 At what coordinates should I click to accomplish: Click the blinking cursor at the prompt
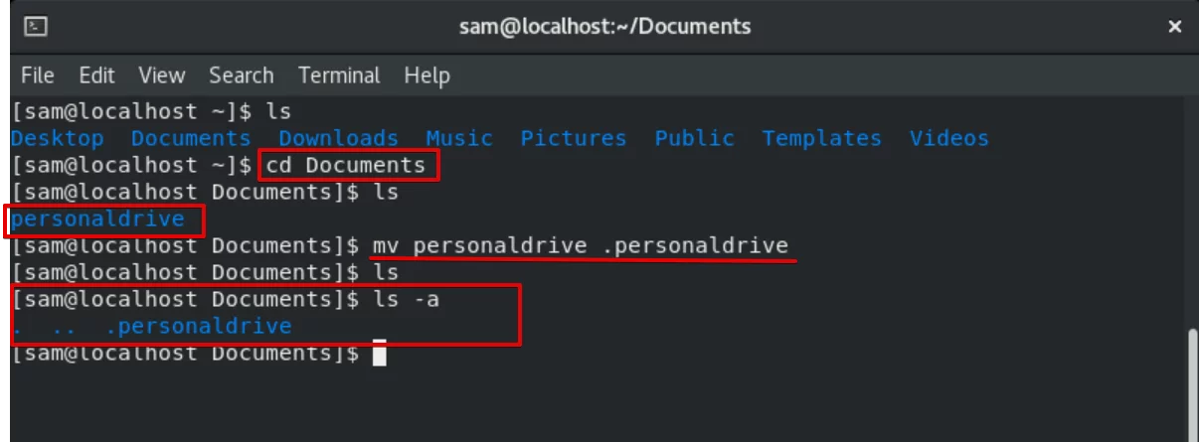pyautogui.click(x=379, y=353)
